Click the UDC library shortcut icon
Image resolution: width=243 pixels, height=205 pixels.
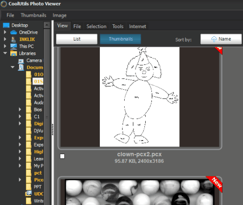[29, 194]
